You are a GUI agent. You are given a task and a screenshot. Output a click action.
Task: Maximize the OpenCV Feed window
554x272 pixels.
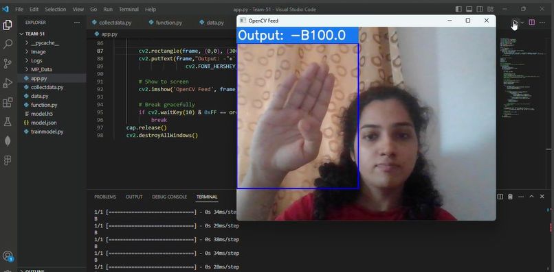(x=468, y=21)
